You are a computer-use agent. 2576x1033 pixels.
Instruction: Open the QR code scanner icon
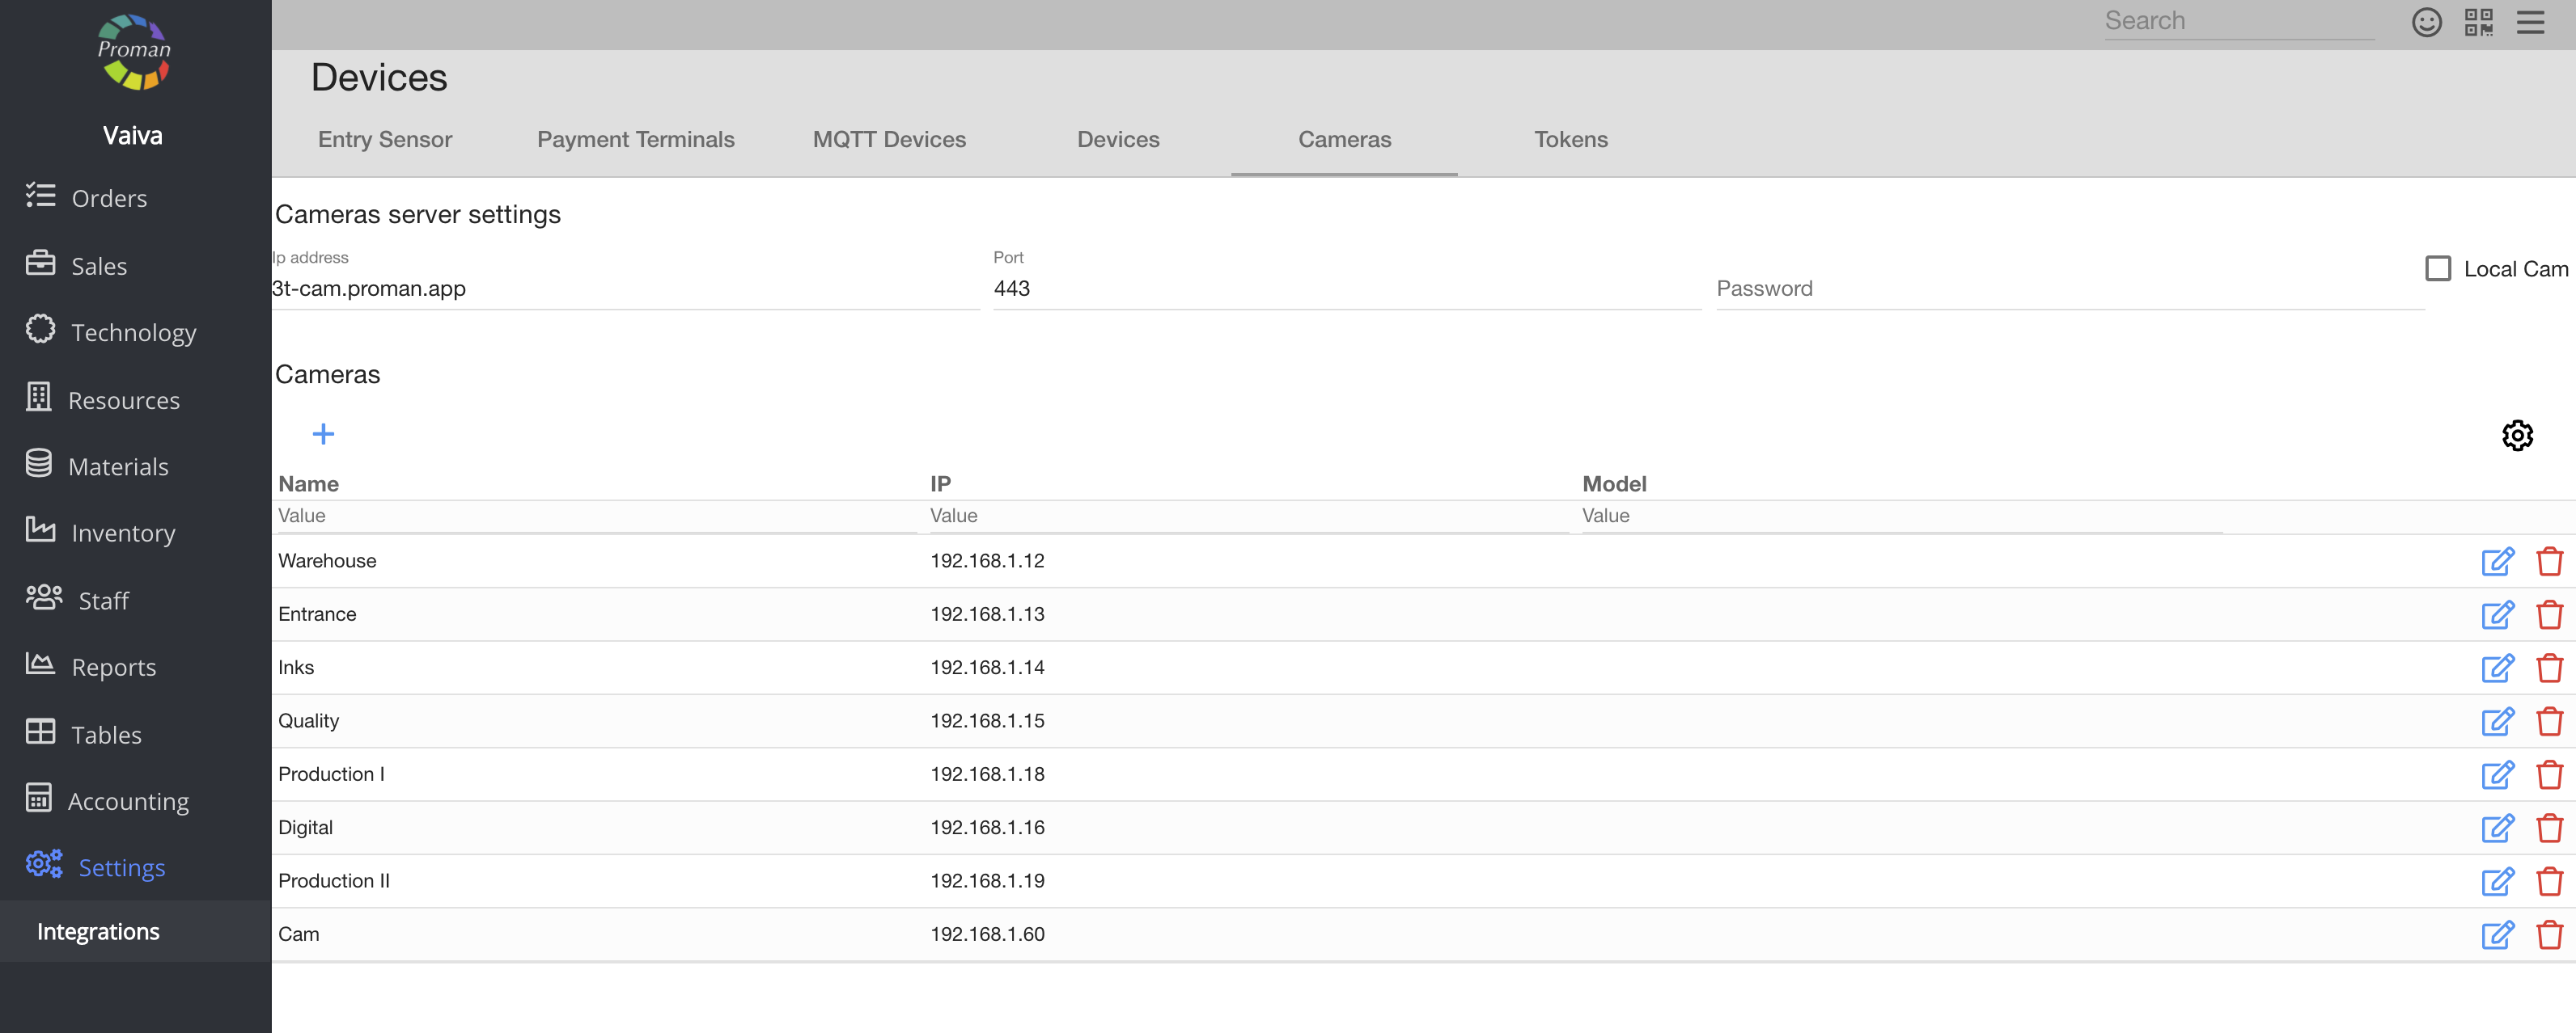pos(2478,22)
